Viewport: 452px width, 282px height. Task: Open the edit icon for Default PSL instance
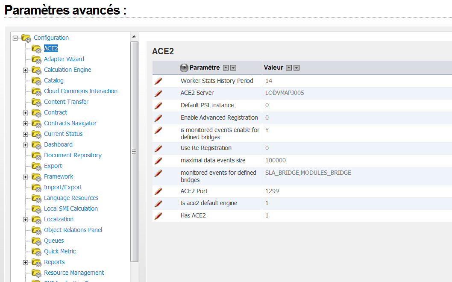pyautogui.click(x=158, y=105)
